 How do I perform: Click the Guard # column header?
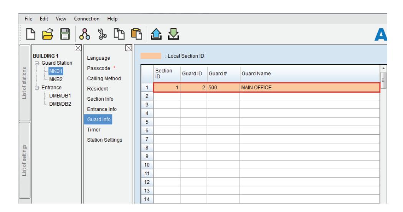pos(224,73)
